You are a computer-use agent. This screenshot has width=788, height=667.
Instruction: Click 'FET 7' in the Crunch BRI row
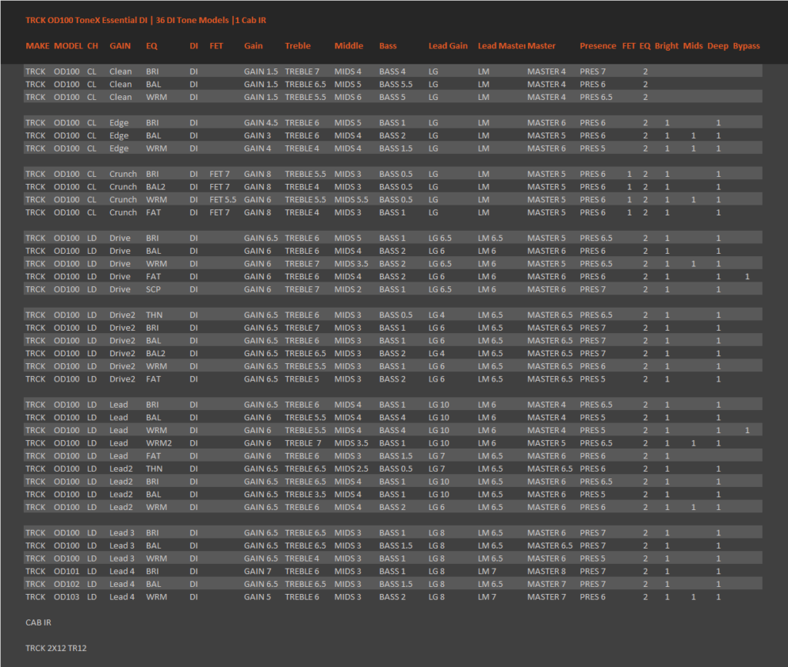coord(219,174)
